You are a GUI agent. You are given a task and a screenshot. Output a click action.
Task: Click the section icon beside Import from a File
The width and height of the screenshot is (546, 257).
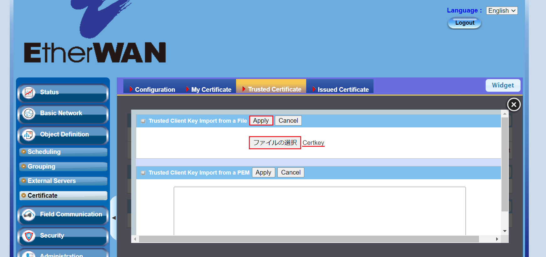pyautogui.click(x=143, y=121)
